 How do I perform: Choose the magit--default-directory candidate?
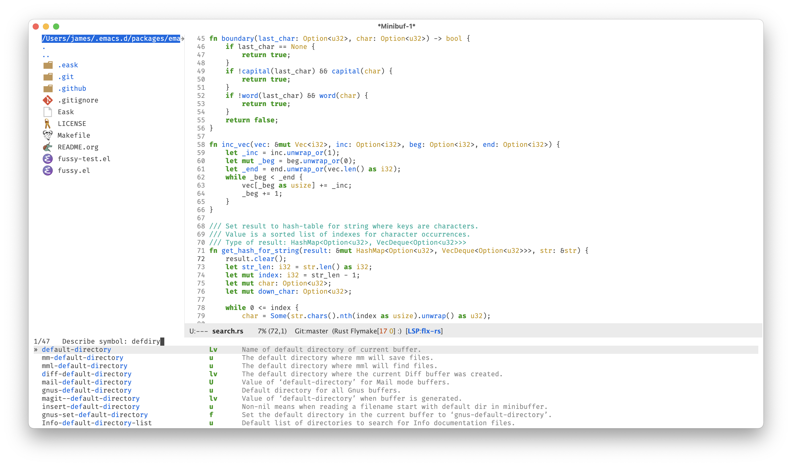click(x=91, y=398)
